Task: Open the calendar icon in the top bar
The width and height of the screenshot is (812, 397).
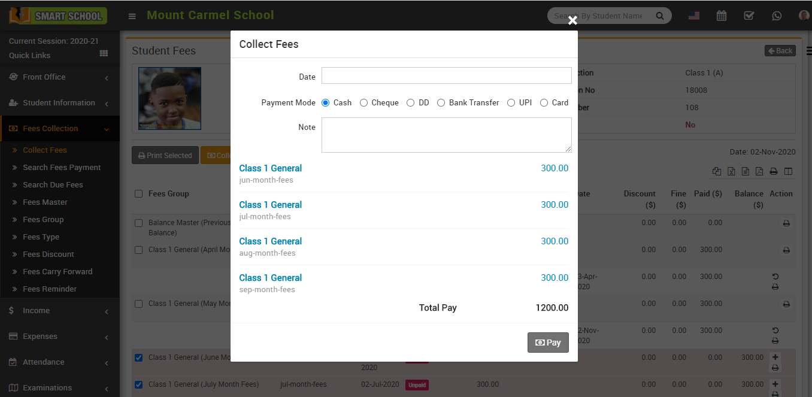Action: pyautogui.click(x=721, y=16)
